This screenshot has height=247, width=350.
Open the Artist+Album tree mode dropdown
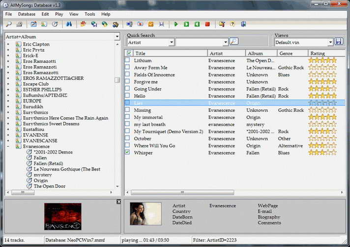pos(117,36)
